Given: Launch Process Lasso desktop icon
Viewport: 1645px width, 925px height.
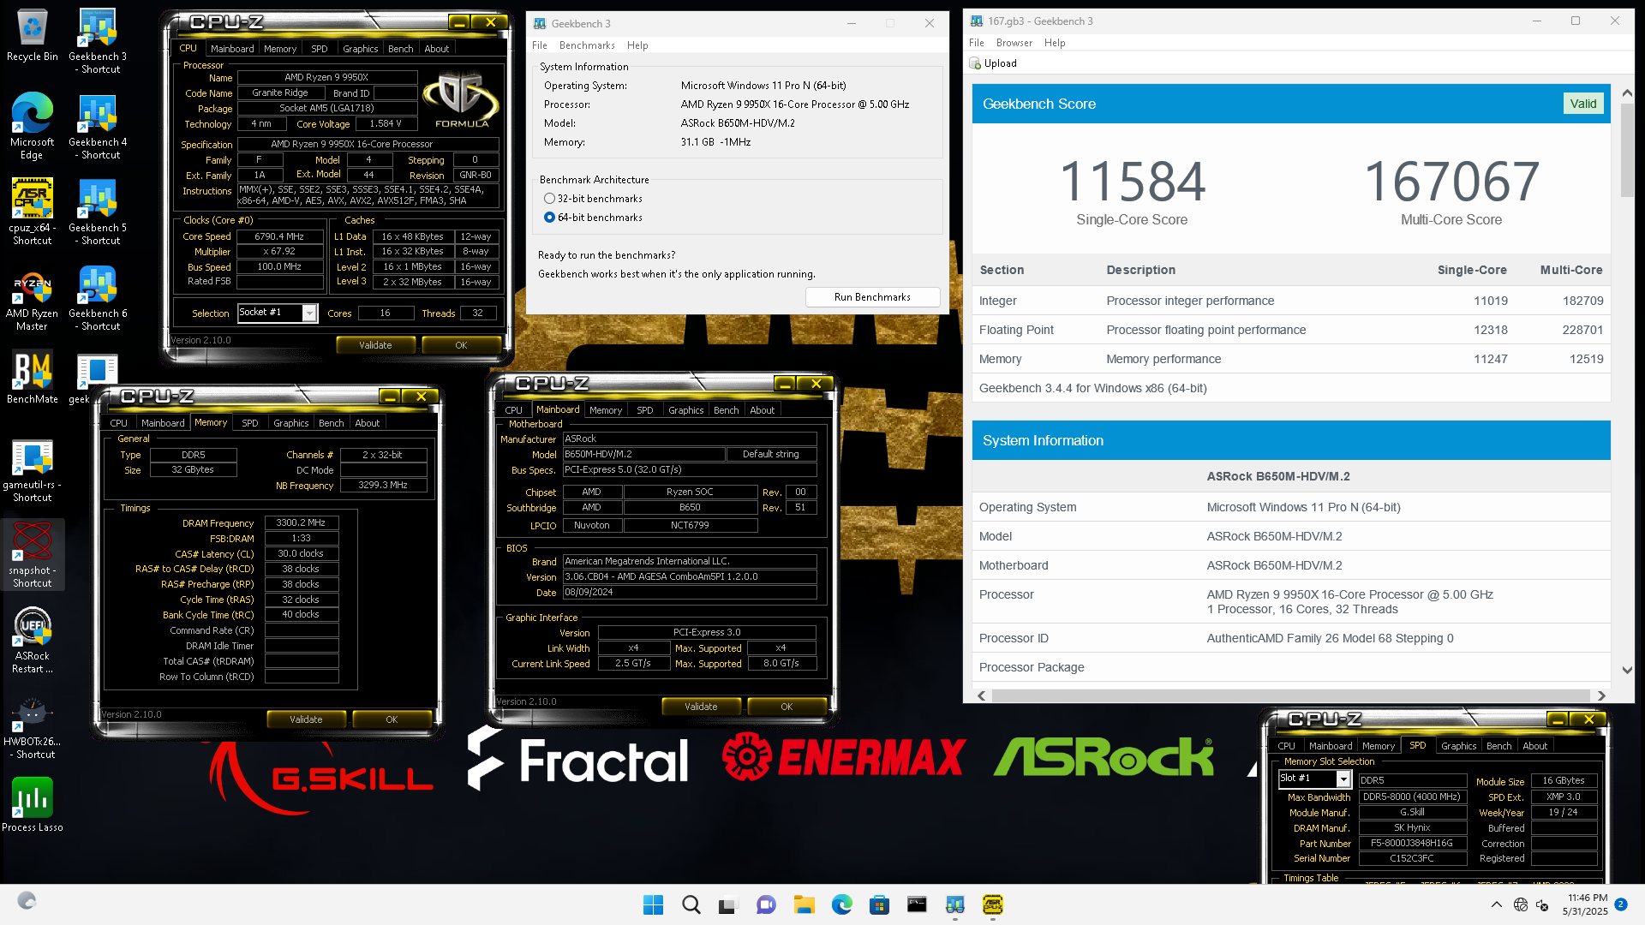Looking at the screenshot, I should (x=33, y=805).
